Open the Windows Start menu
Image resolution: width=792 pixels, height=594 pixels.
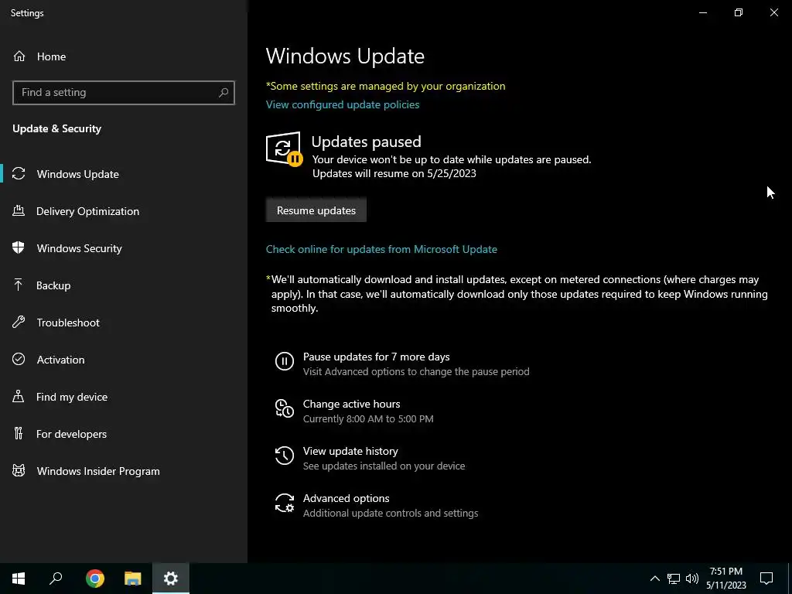(x=19, y=579)
